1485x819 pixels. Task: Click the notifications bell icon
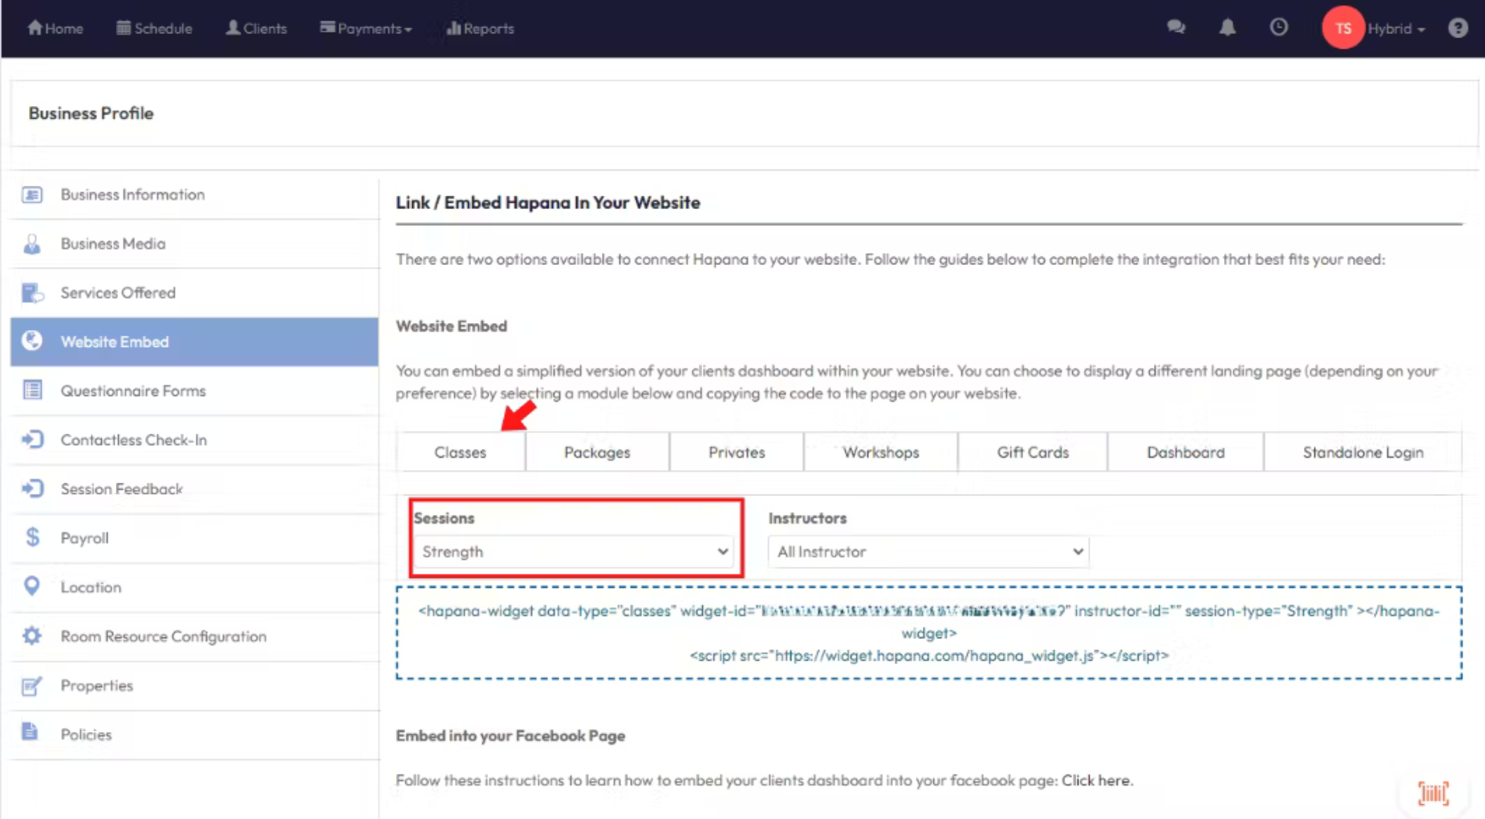point(1228,28)
